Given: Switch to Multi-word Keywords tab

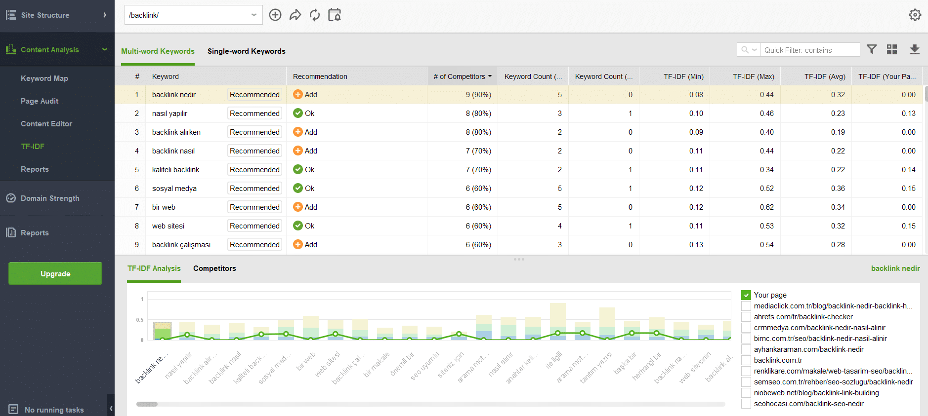Looking at the screenshot, I should click(158, 51).
